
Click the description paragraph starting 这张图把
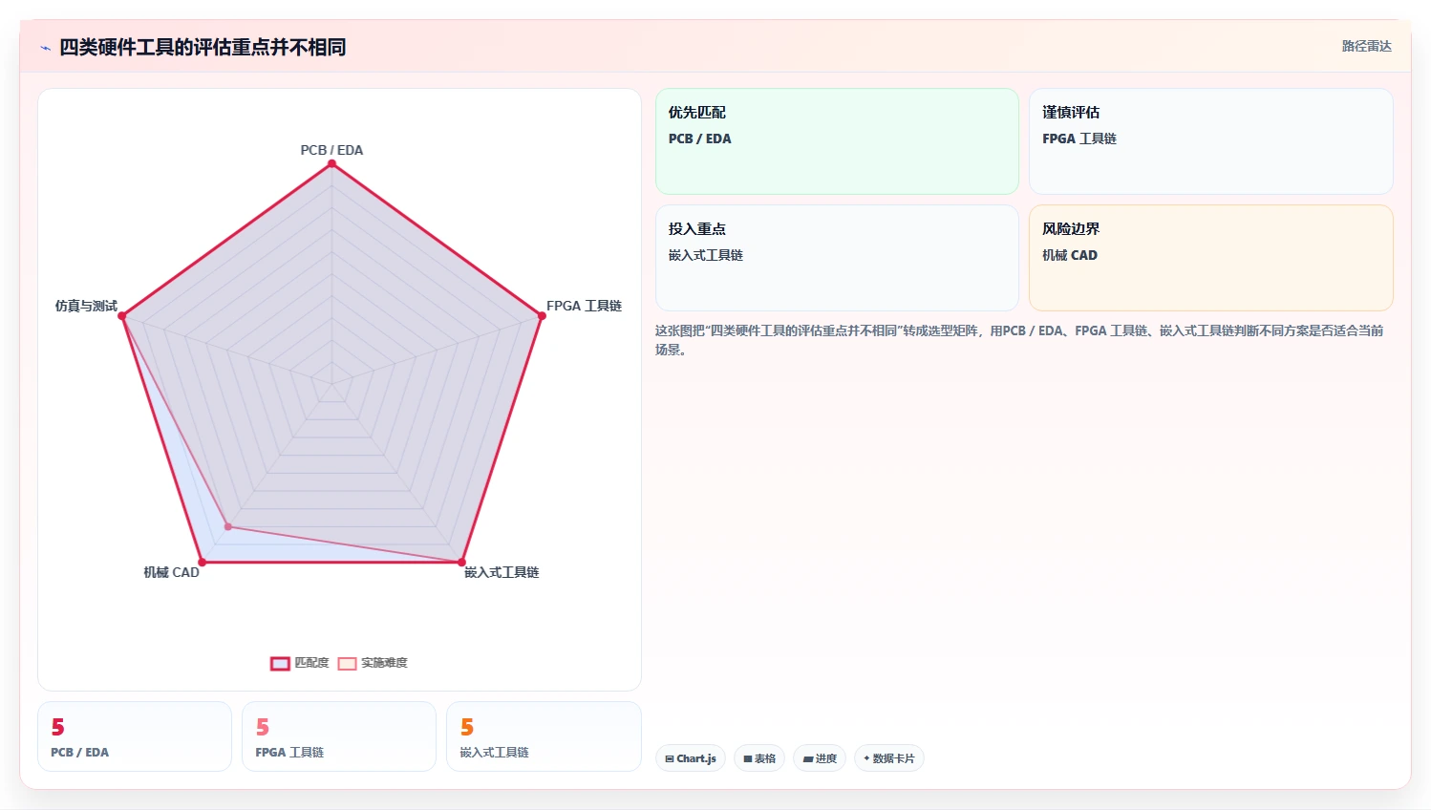tap(1019, 340)
